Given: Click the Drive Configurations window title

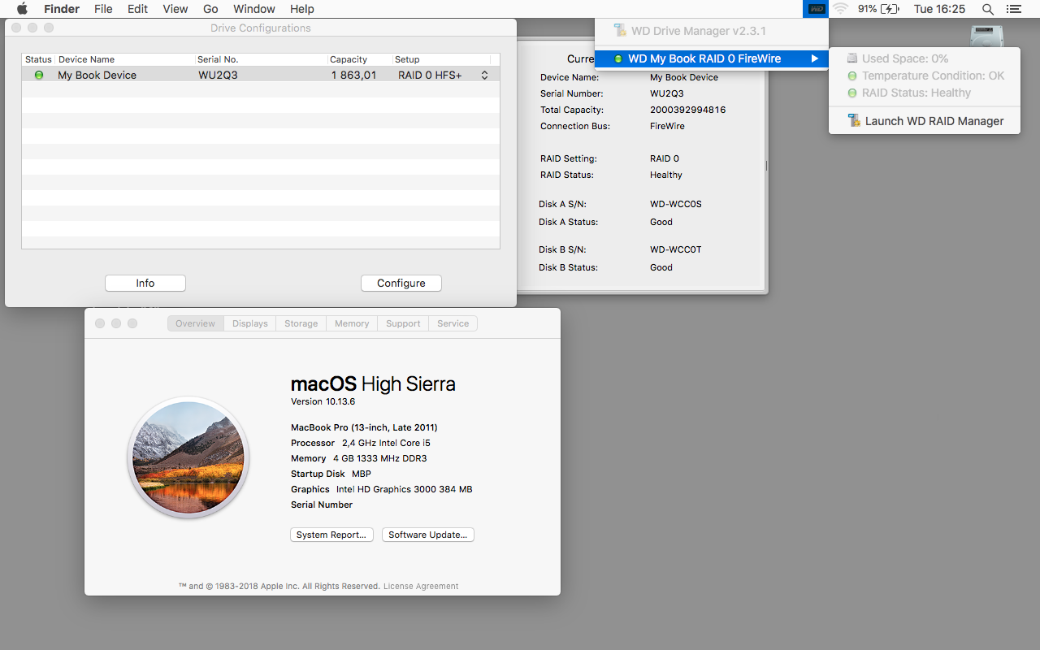Looking at the screenshot, I should pos(261,28).
